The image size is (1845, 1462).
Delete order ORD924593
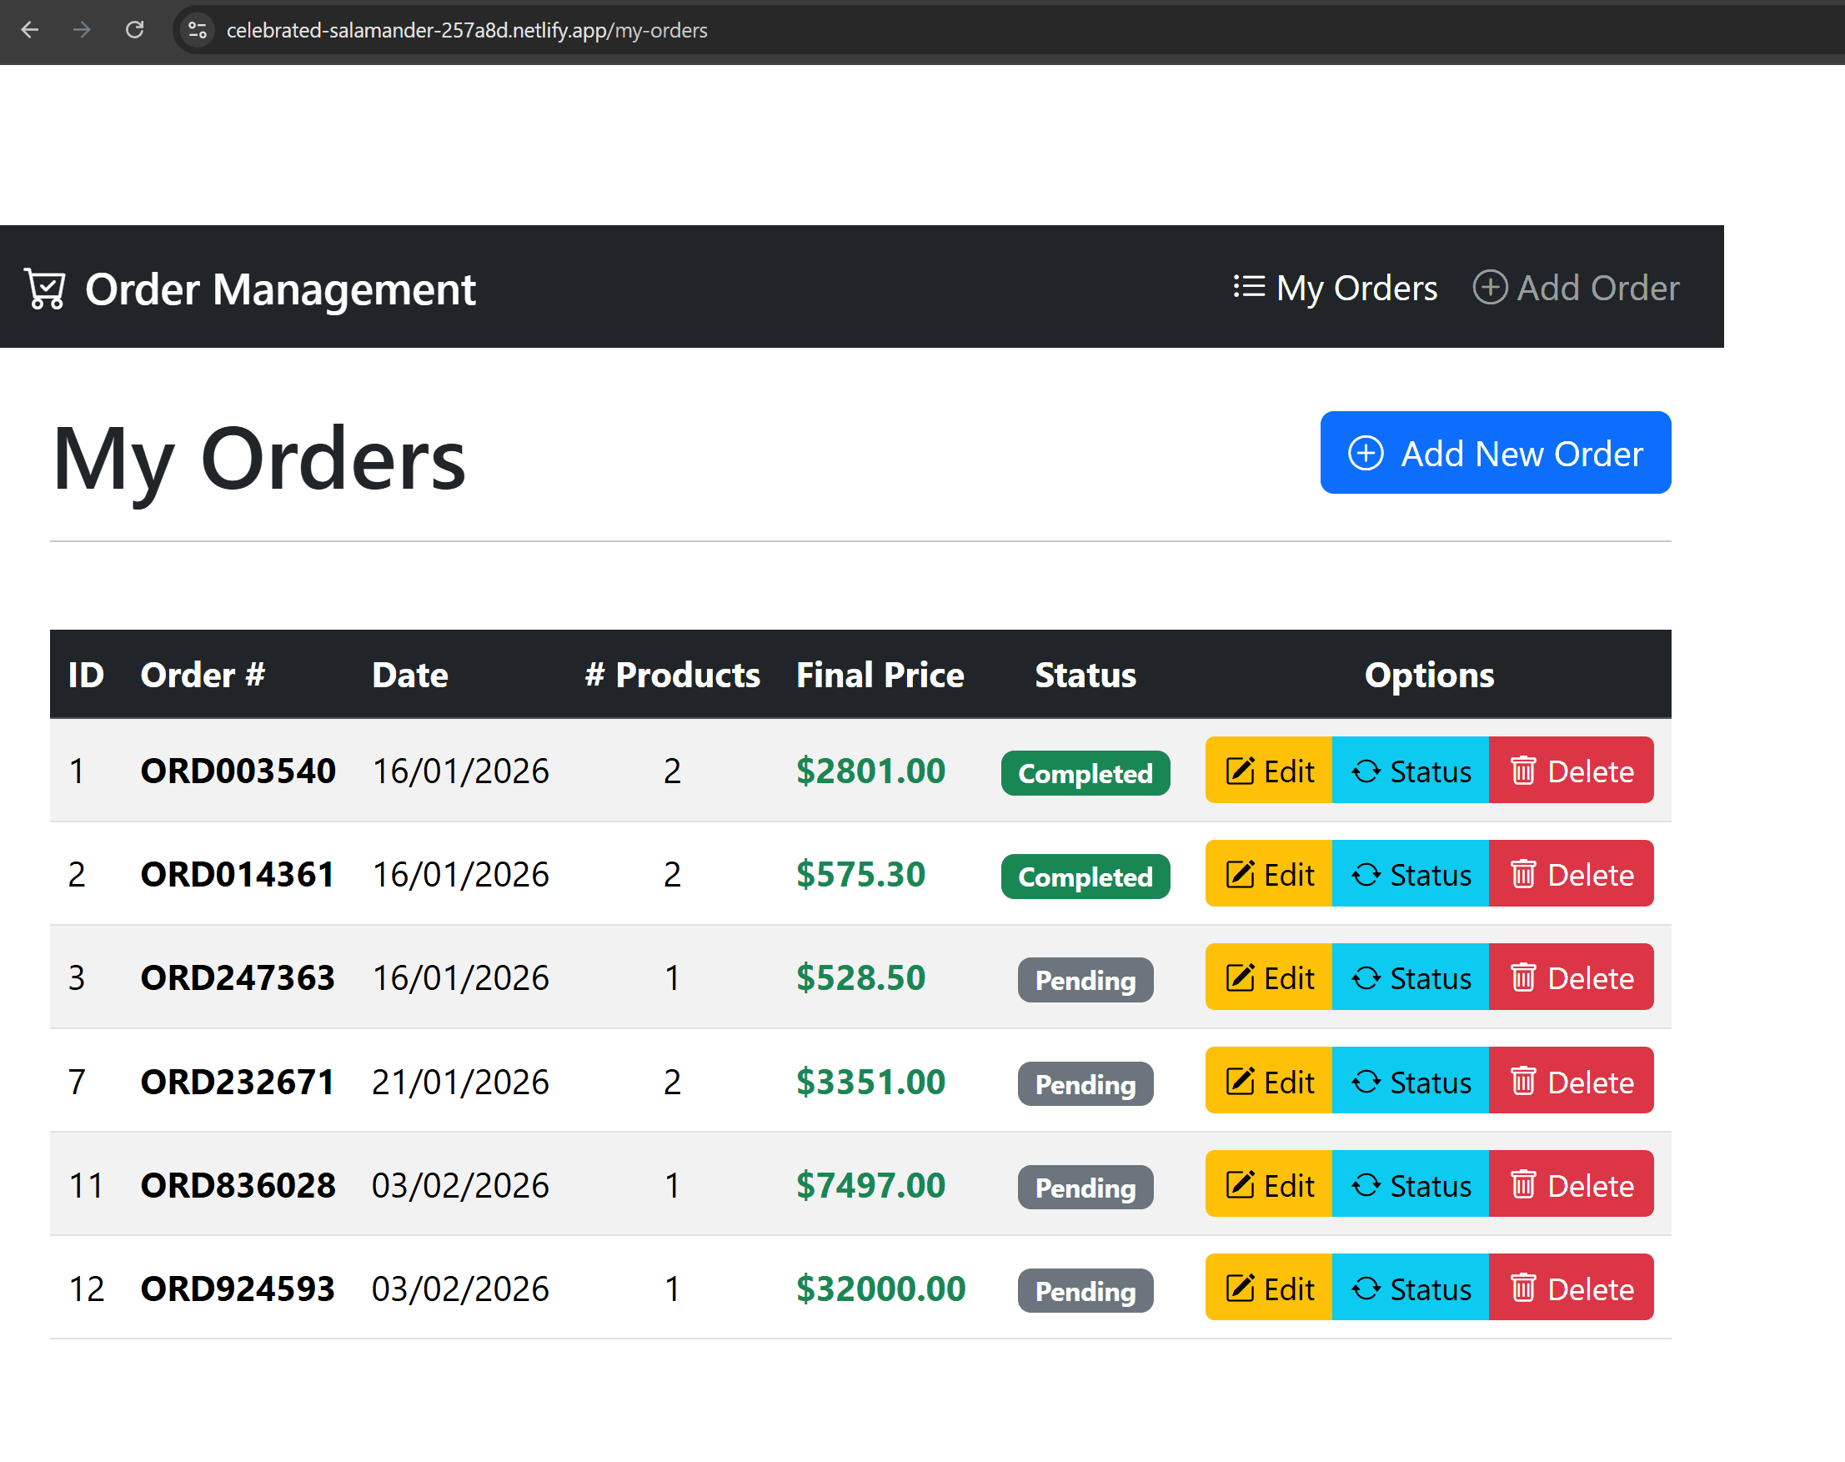click(1572, 1289)
